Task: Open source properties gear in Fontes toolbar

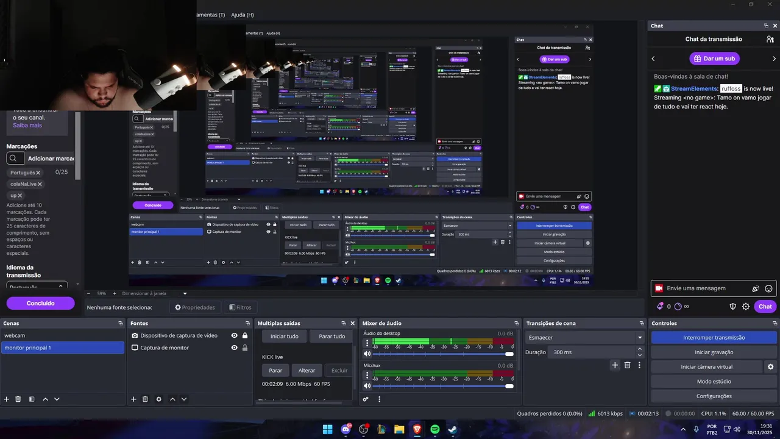Action: pyautogui.click(x=158, y=399)
